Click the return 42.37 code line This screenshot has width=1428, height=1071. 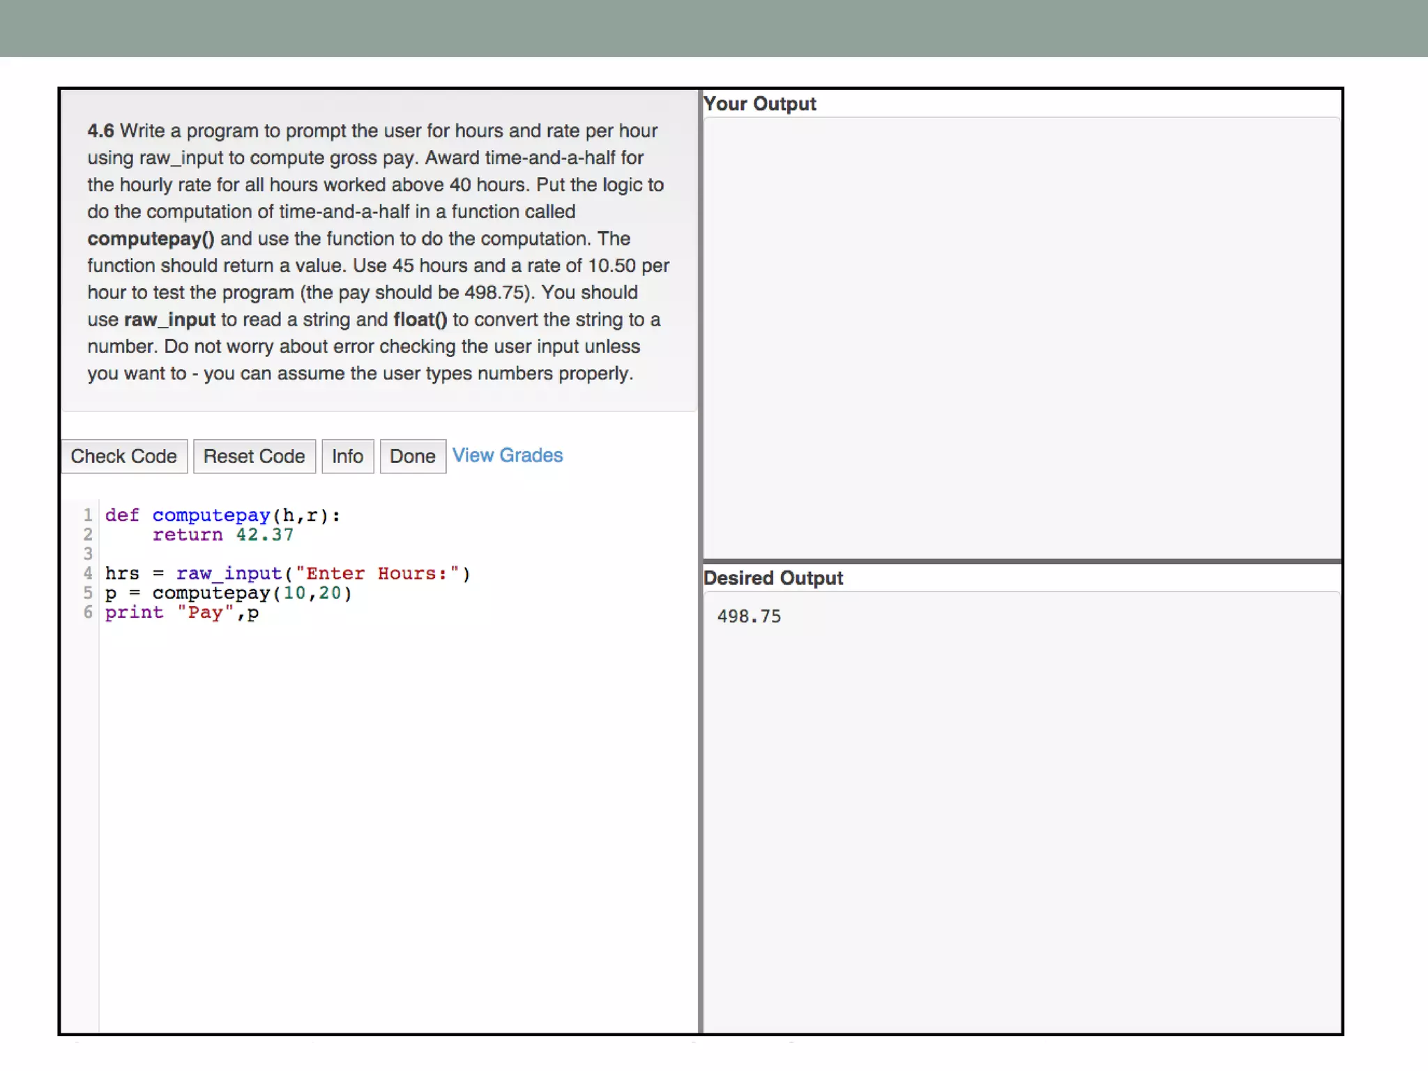[222, 535]
